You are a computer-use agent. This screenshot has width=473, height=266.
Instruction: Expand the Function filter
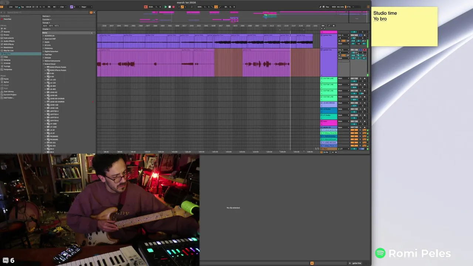click(46, 19)
